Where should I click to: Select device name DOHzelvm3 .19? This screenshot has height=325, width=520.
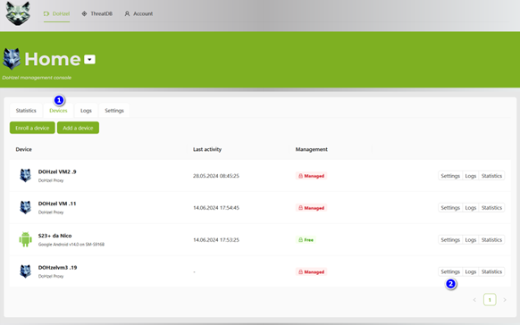(58, 267)
